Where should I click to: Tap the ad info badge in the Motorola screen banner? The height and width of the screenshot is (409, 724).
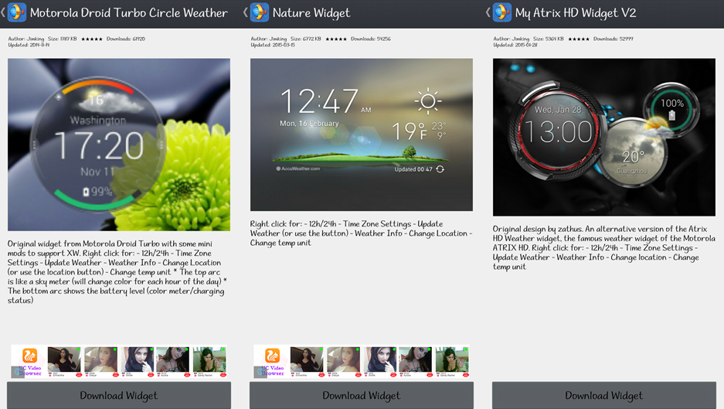pos(17,372)
